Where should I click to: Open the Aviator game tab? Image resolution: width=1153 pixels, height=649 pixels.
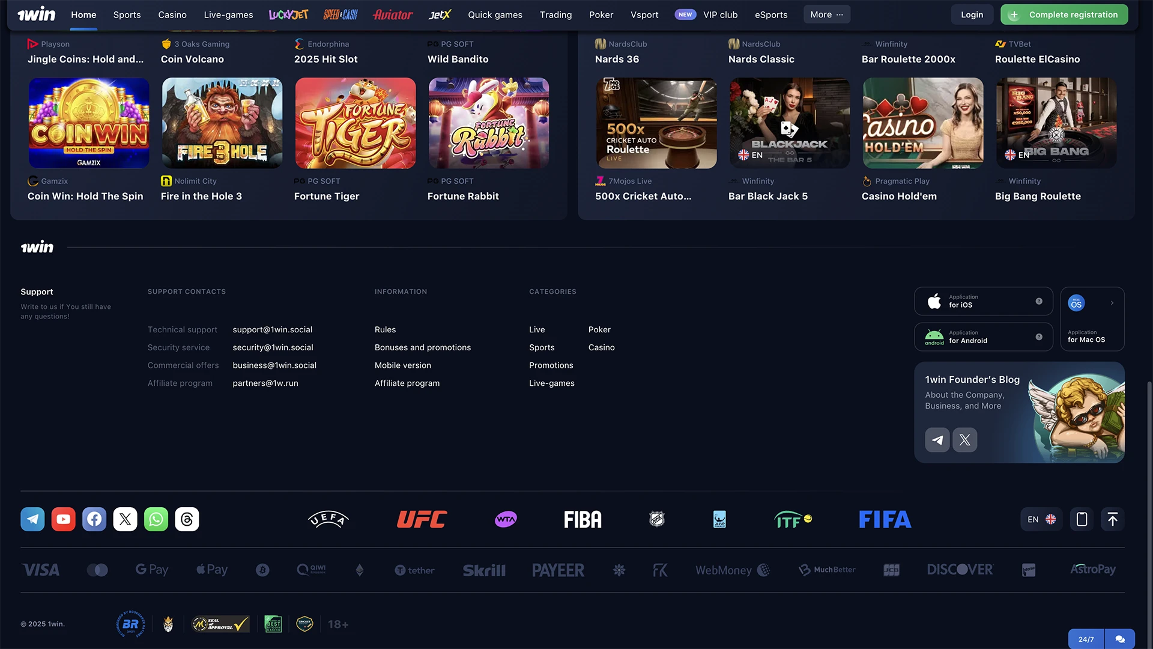393,14
